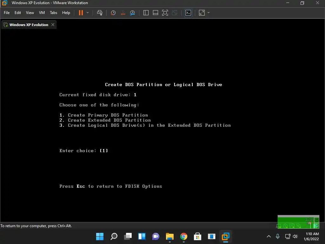Screen dimensions: 325x244
Task: Toggle the thumbnail bar view
Action: coord(156,13)
